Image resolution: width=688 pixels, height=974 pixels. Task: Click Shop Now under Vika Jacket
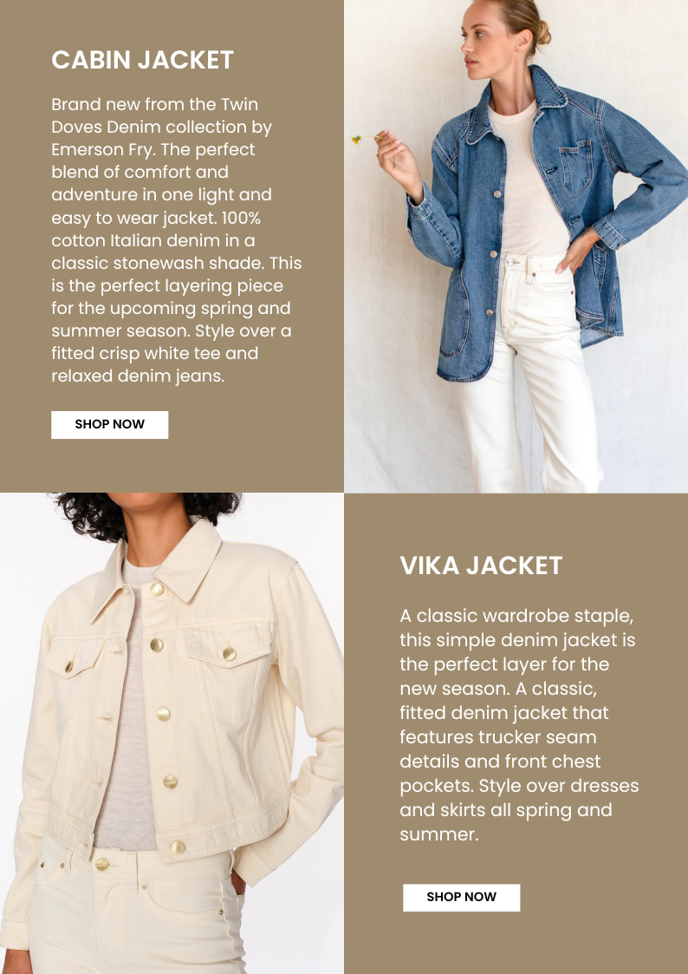pos(462,898)
